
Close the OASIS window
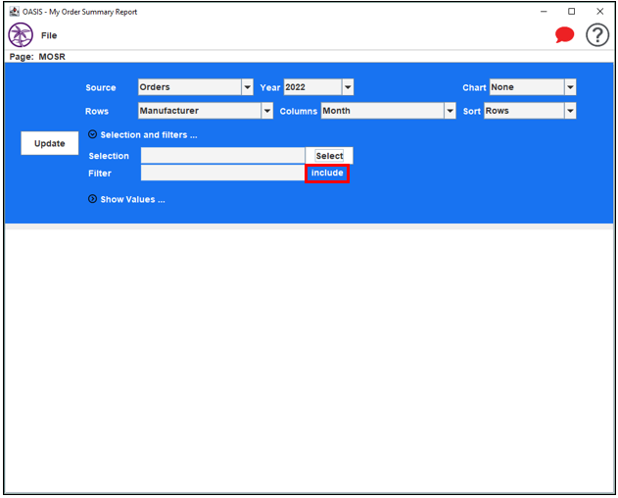coord(599,12)
